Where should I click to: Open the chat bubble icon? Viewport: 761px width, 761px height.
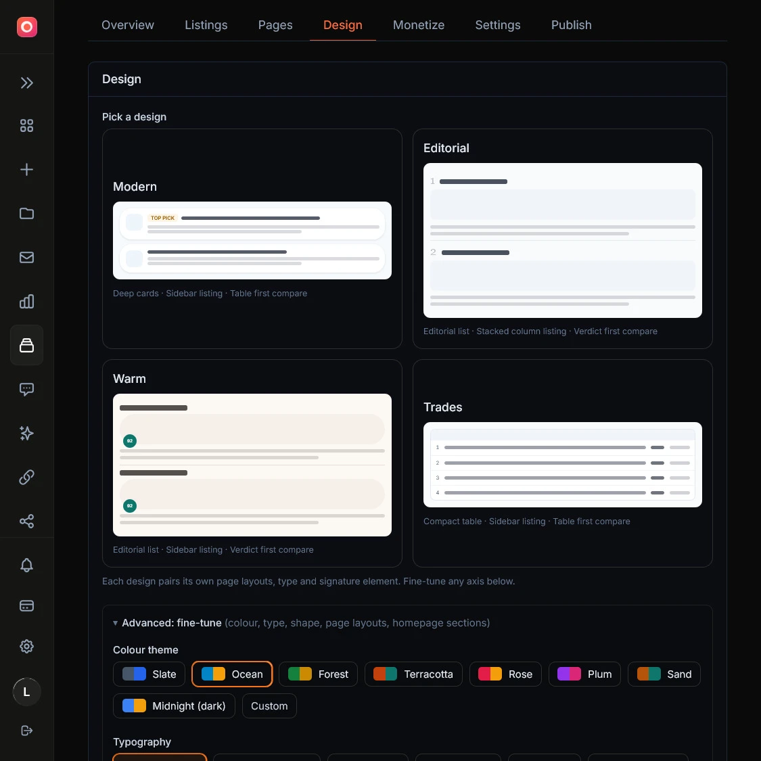tap(26, 389)
